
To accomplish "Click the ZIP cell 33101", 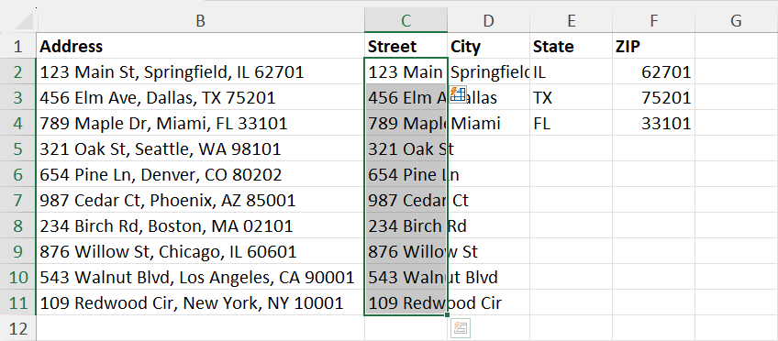I will [x=653, y=123].
